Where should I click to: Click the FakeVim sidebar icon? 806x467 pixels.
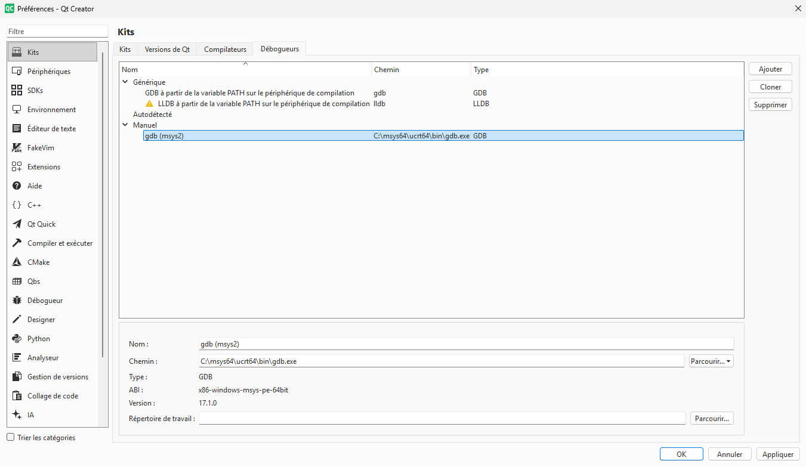pos(17,148)
